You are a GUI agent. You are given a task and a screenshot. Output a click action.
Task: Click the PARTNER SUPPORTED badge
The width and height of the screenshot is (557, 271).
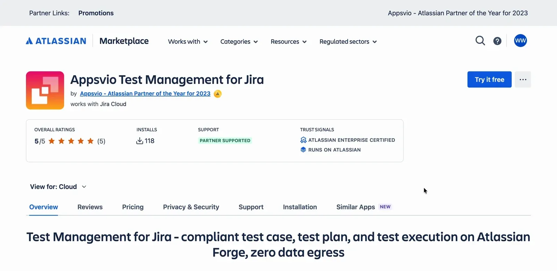(x=225, y=140)
